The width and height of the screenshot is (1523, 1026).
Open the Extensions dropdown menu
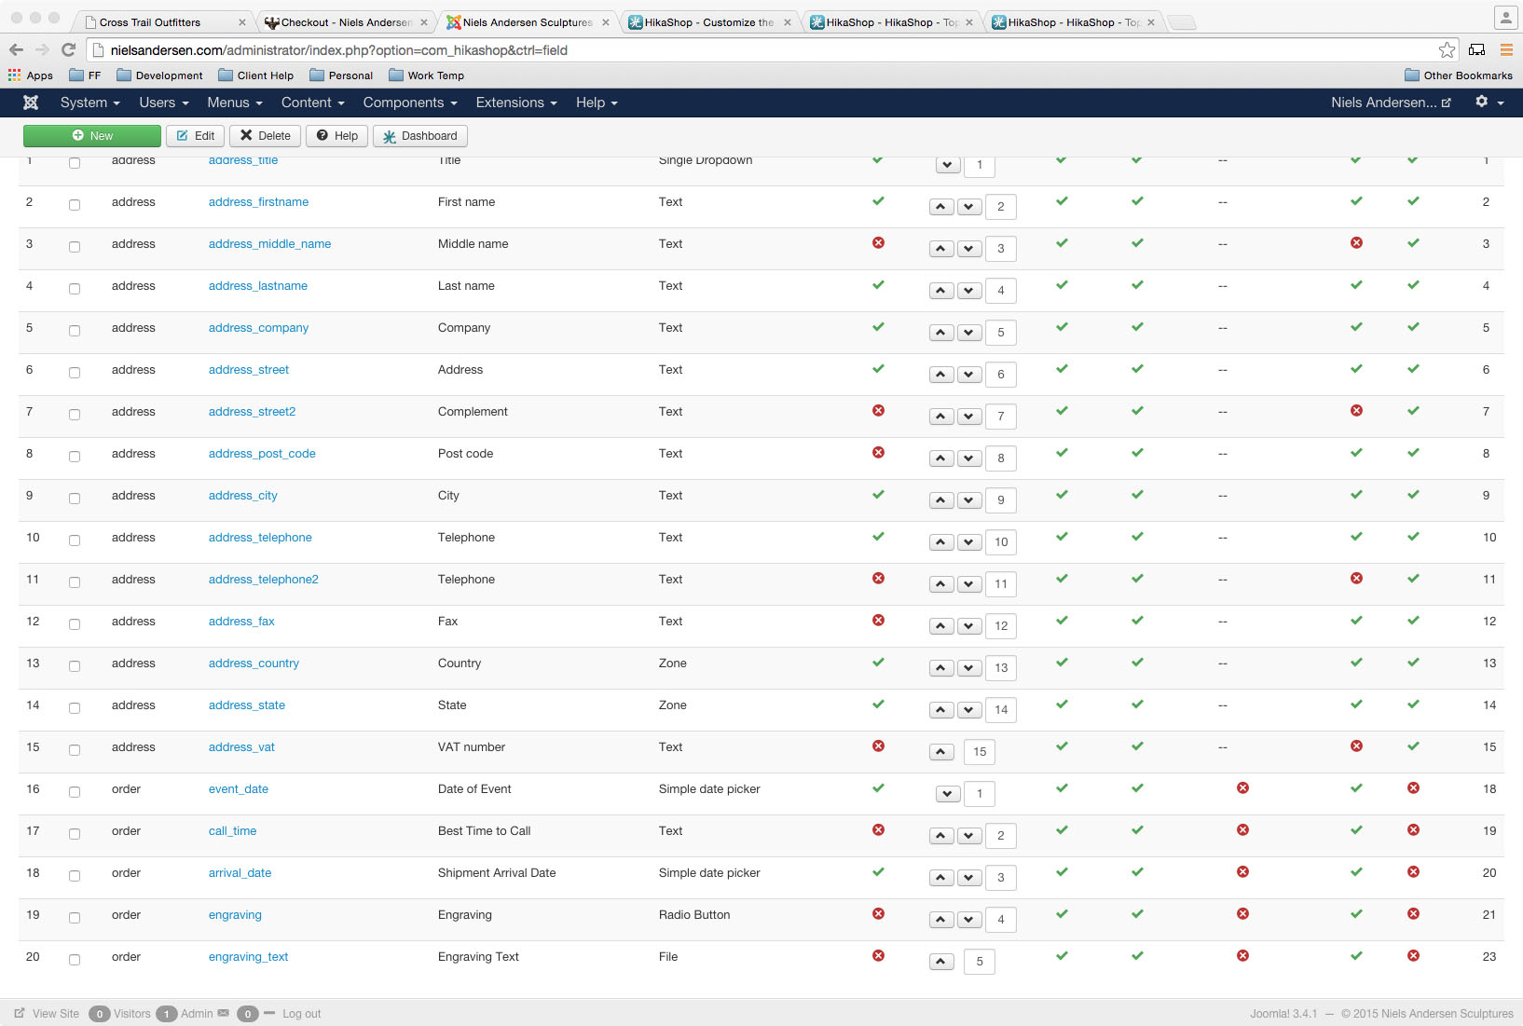(516, 103)
